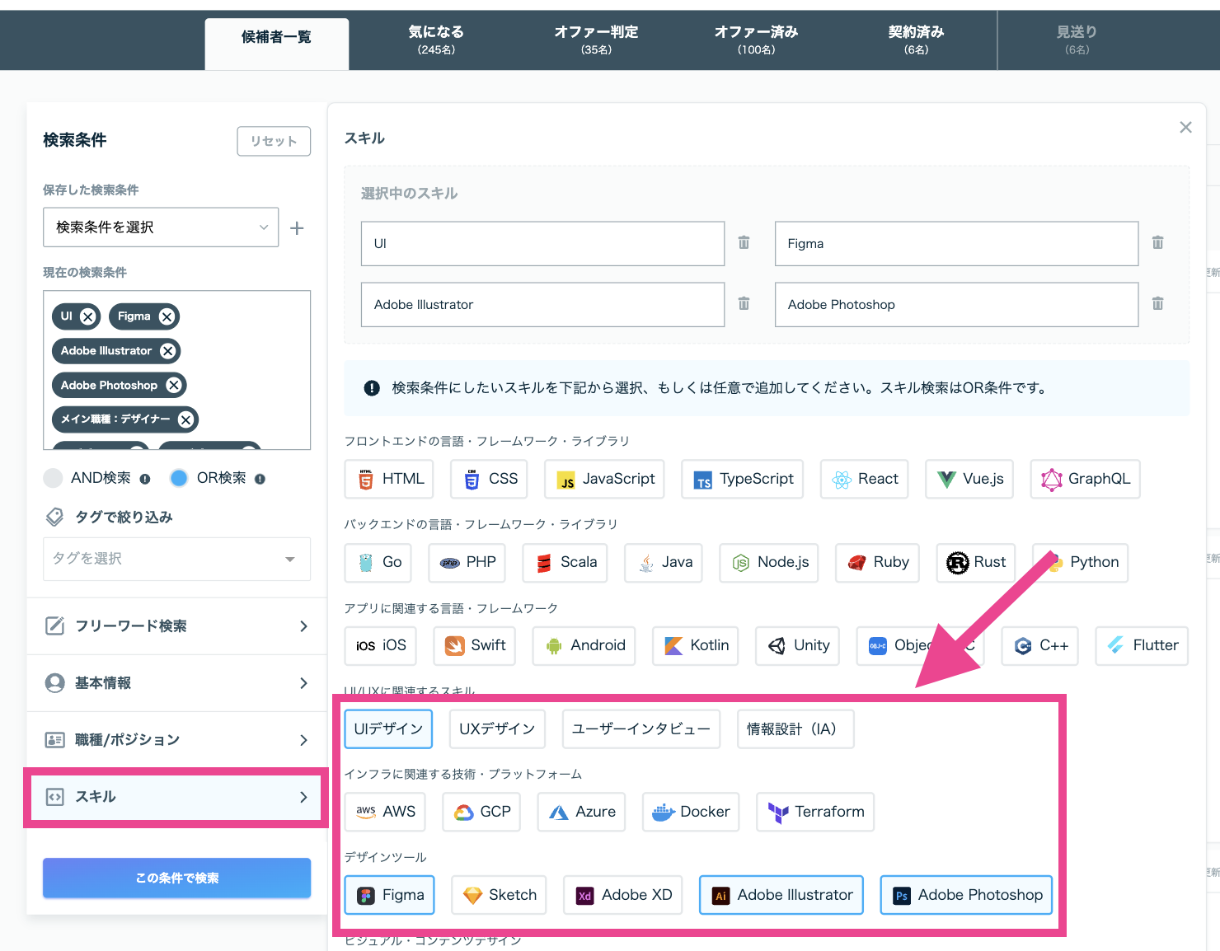Click the Adobe Illustrator selected skill field
The width and height of the screenshot is (1220, 951).
[542, 305]
